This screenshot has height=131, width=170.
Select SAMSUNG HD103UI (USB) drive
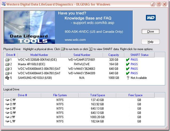click(x=35, y=78)
